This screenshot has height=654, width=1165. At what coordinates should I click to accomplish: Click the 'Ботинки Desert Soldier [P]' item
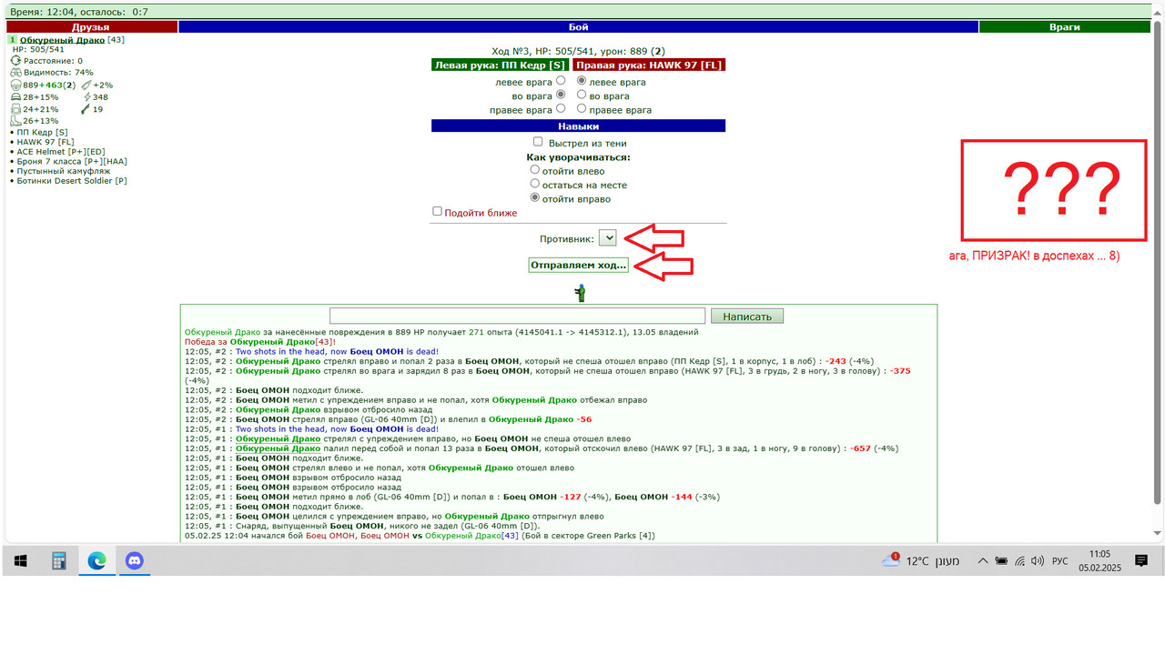(72, 181)
